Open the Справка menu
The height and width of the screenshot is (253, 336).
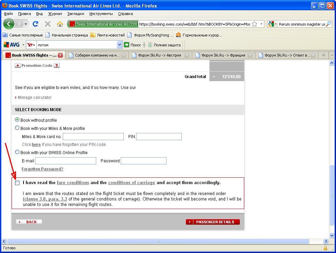pyautogui.click(x=126, y=14)
